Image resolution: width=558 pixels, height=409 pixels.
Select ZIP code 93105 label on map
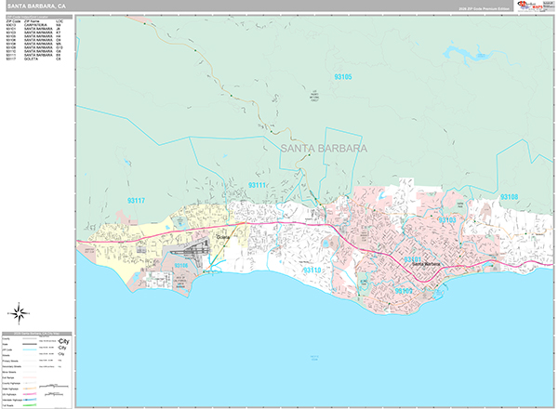[343, 77]
